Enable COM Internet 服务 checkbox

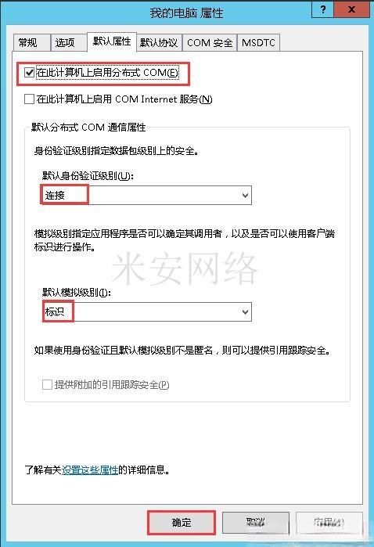click(x=29, y=99)
